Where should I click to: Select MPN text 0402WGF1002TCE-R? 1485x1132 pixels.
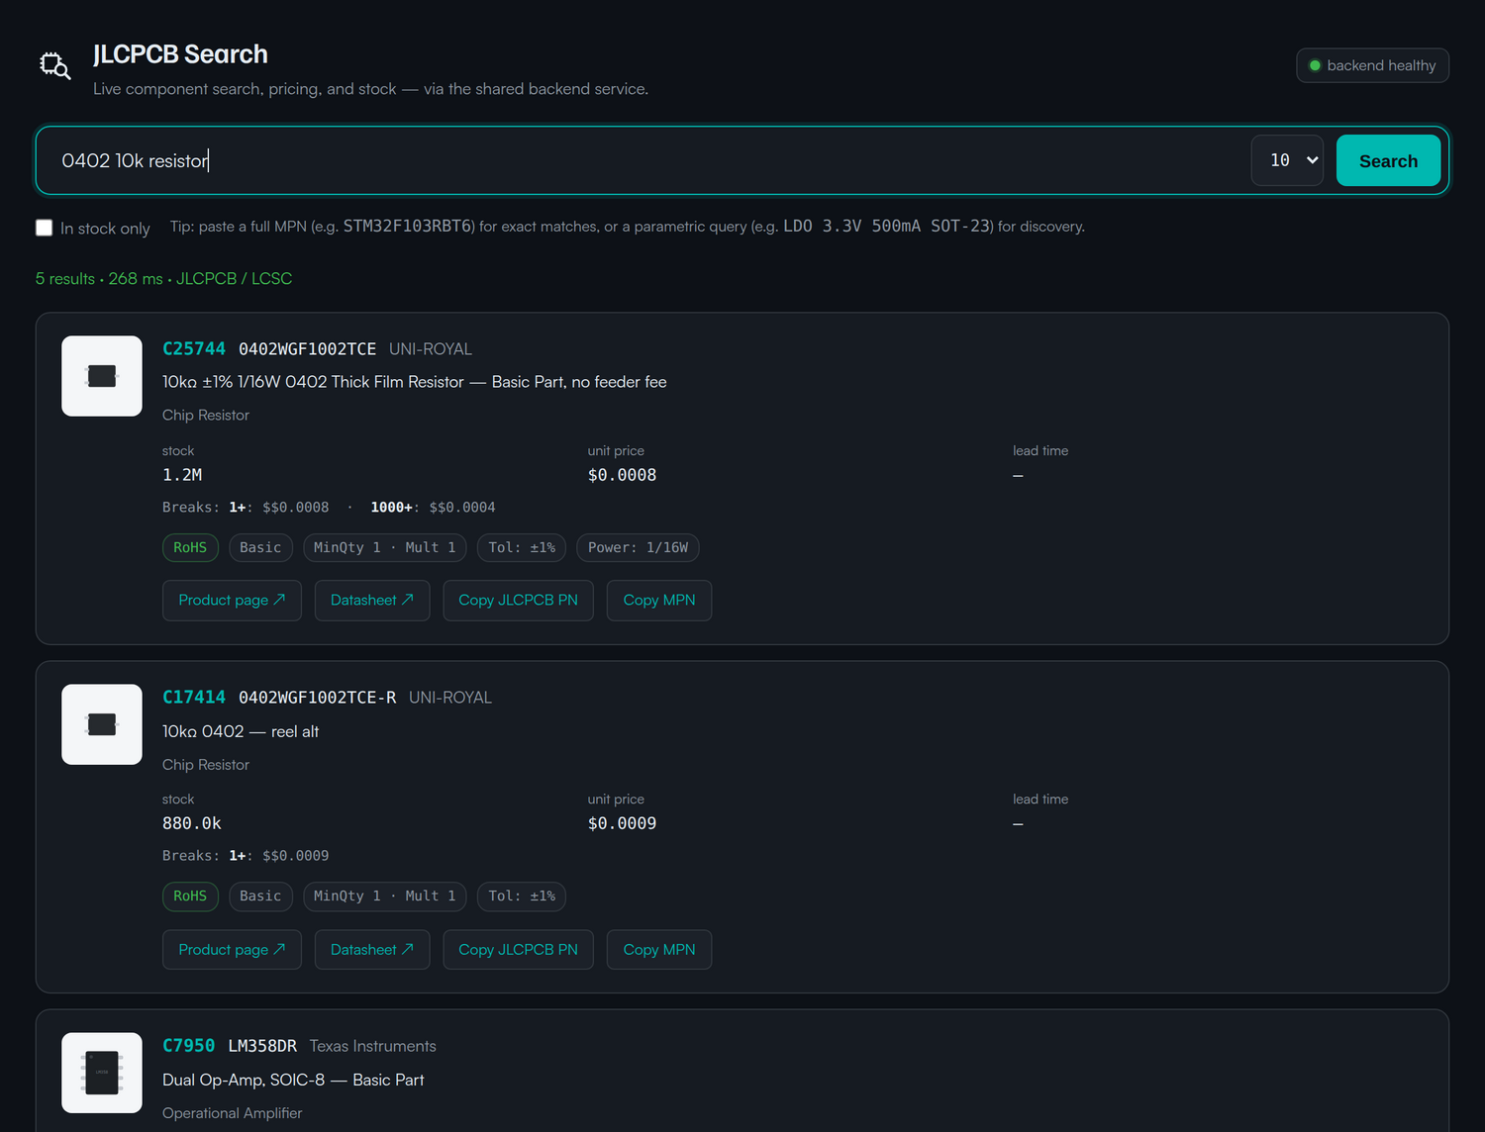317,698
